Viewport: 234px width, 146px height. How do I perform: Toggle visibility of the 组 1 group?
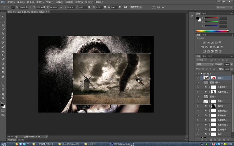[197, 73]
